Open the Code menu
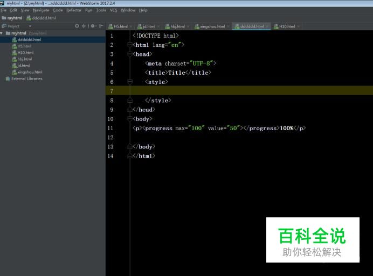Viewport: 373px width, 276px height. (58, 10)
